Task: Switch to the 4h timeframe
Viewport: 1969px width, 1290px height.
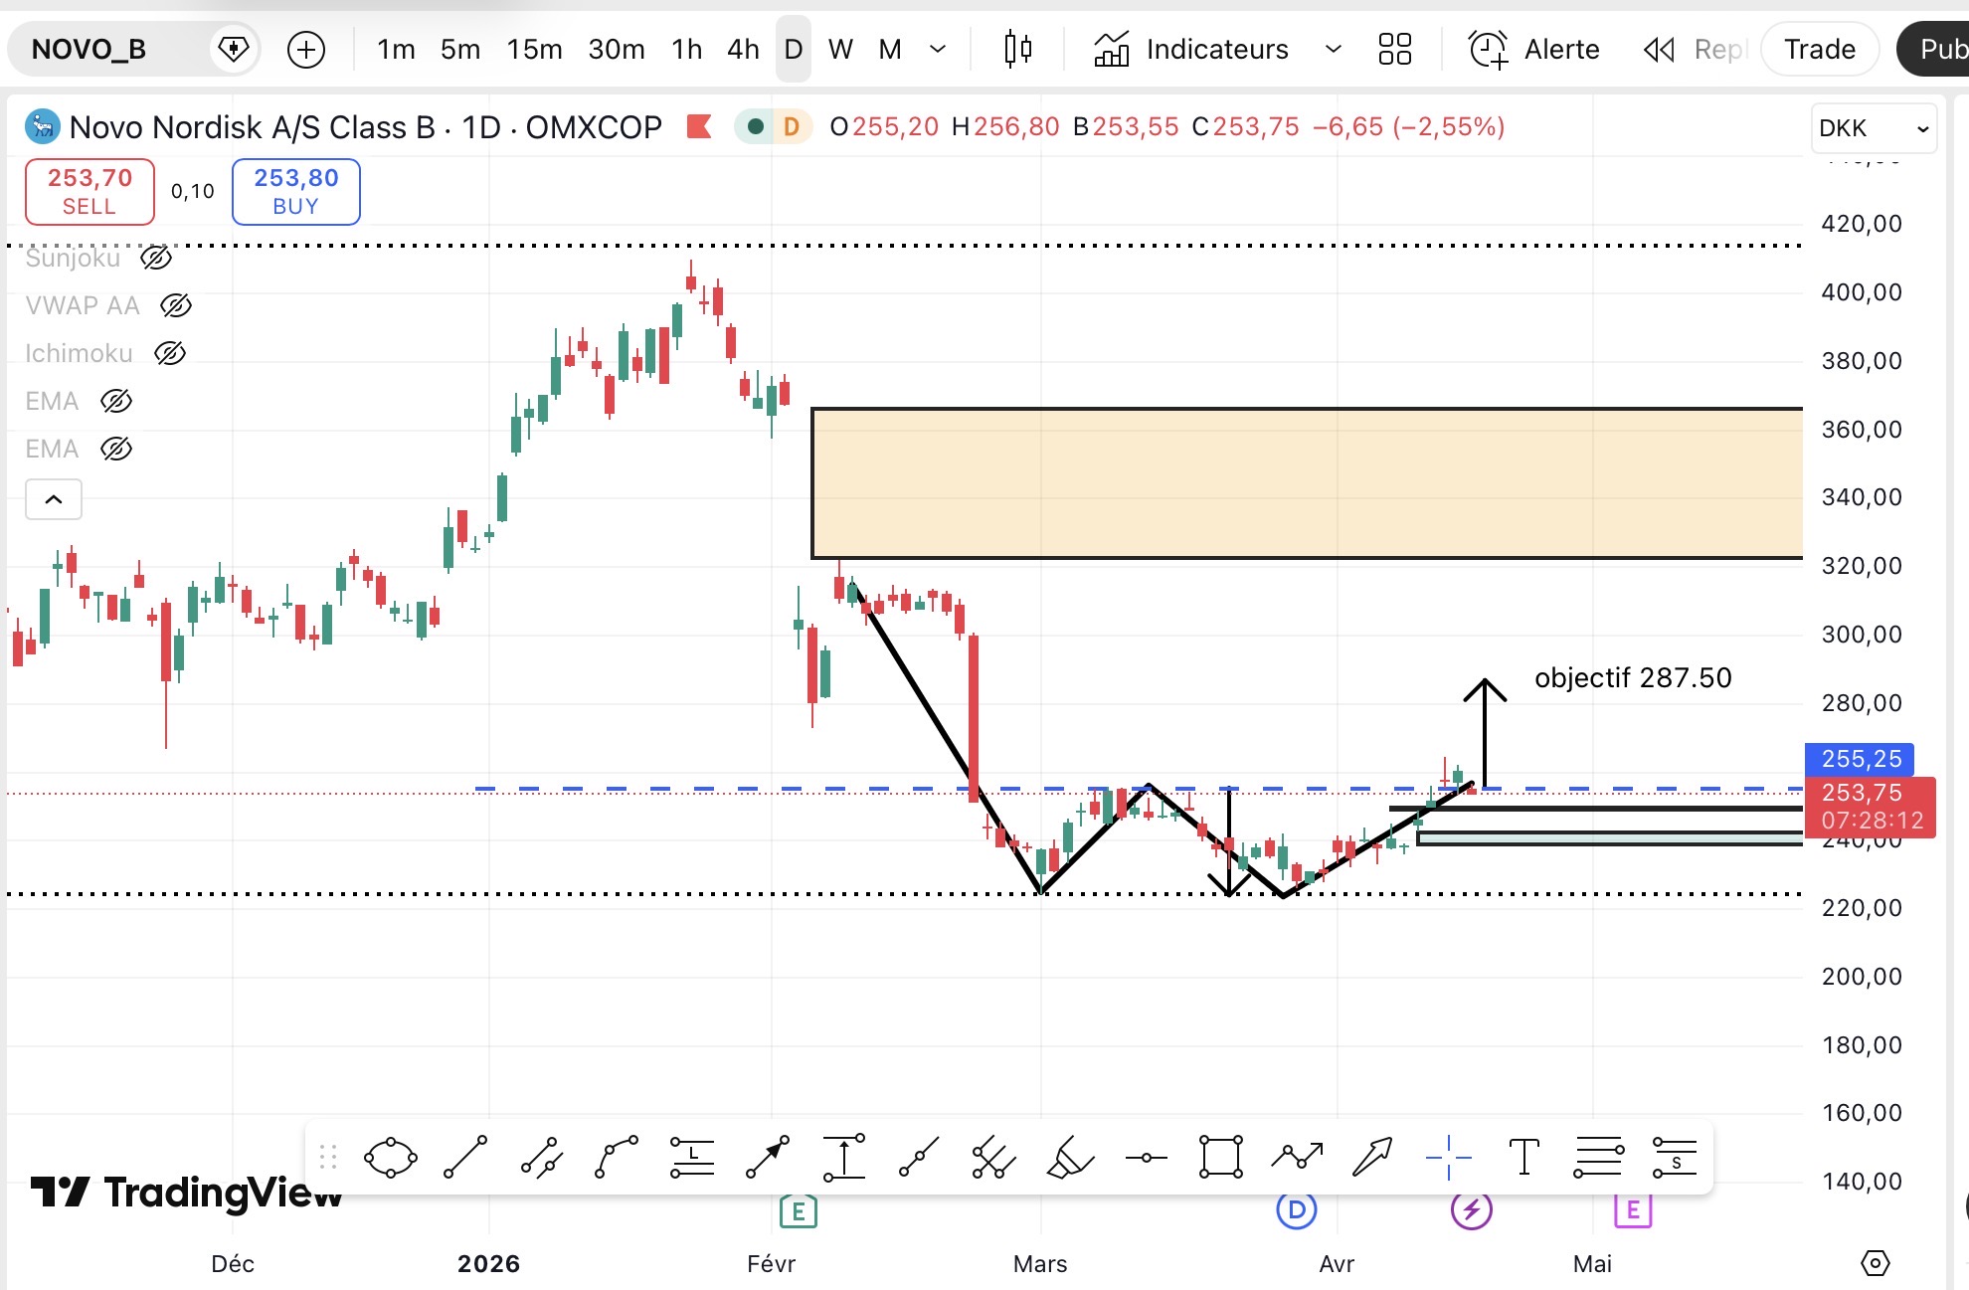Action: [x=743, y=49]
